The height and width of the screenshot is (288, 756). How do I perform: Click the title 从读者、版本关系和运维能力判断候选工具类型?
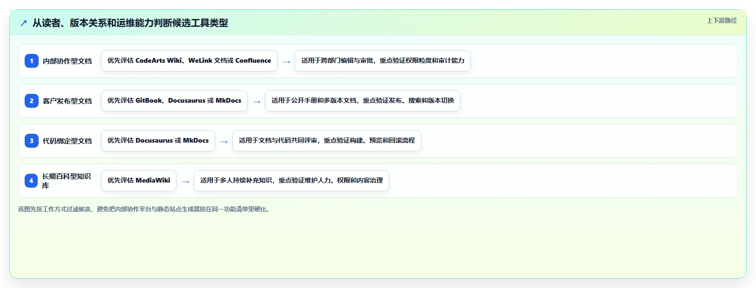(130, 23)
